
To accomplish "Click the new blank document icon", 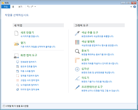I will tap(16, 33).
